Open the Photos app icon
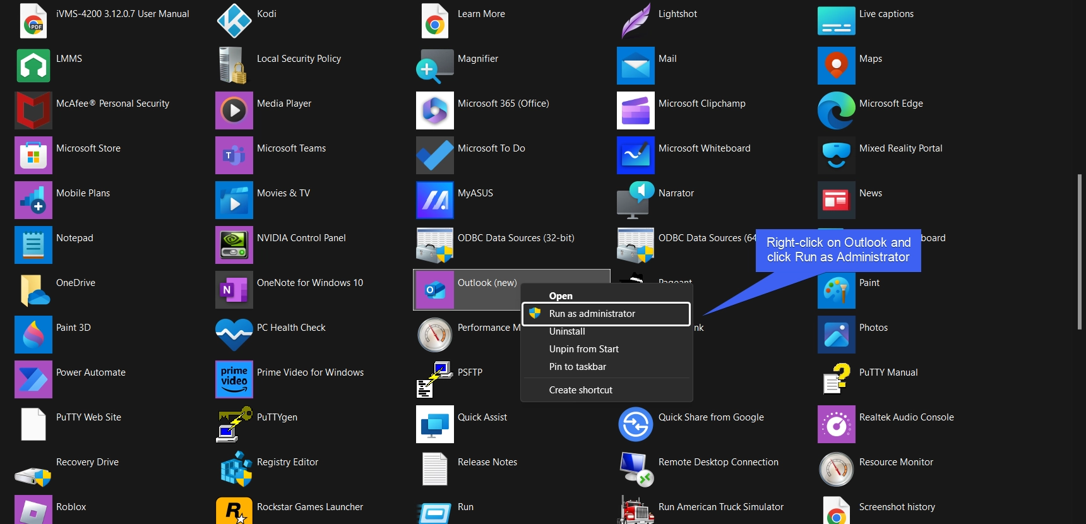 click(837, 335)
